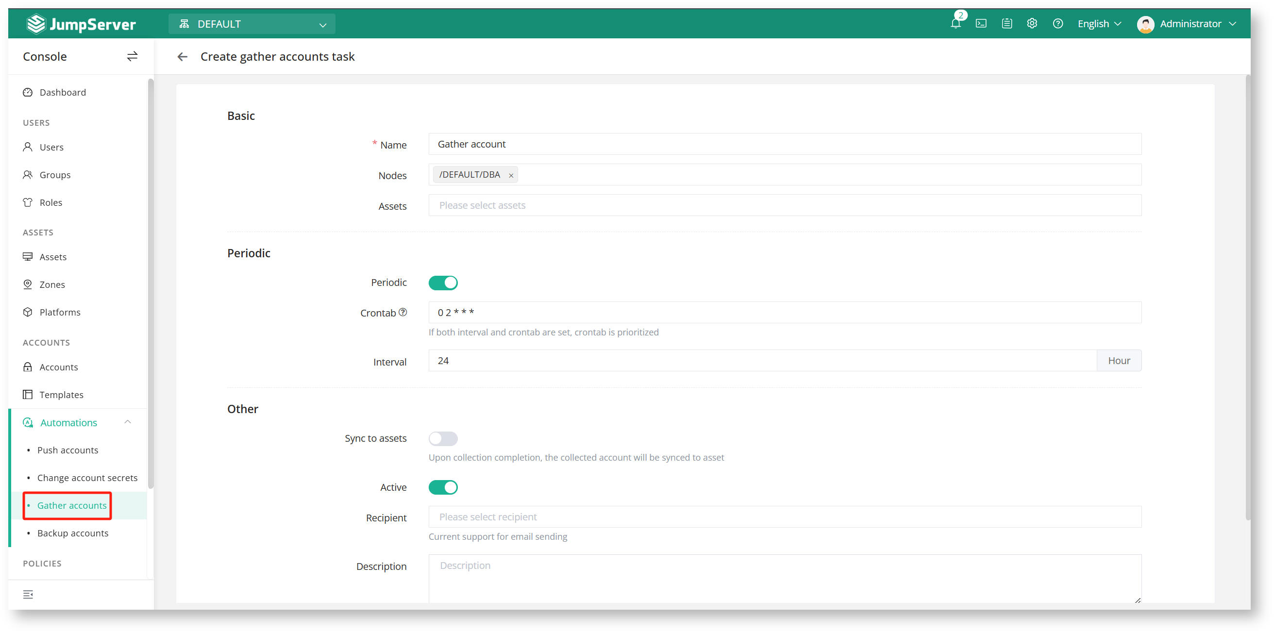This screenshot has height=633, width=1274.
Task: Remove the /DEFAULT/DBA node tag
Action: [511, 175]
